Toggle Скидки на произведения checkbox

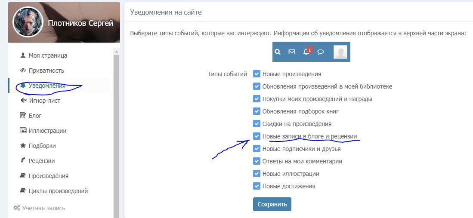(x=257, y=124)
